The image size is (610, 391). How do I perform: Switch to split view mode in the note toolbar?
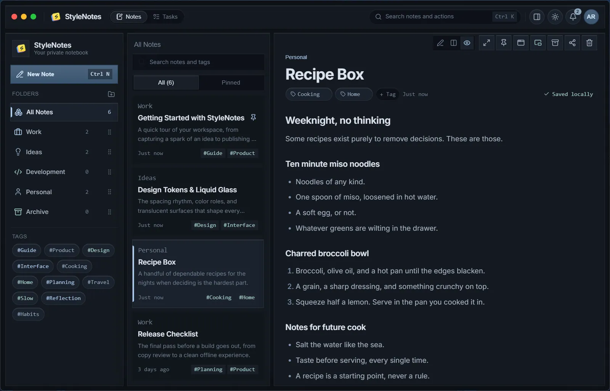(x=454, y=43)
